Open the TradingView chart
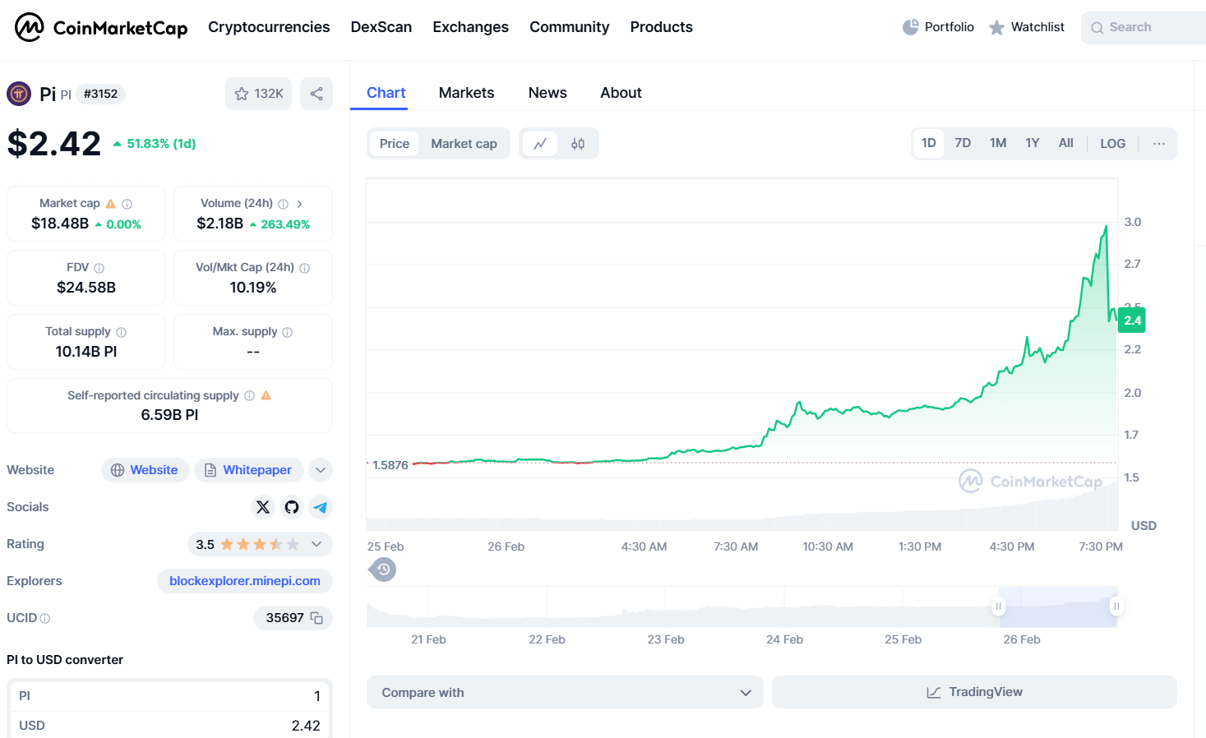1206x738 pixels. (x=974, y=693)
